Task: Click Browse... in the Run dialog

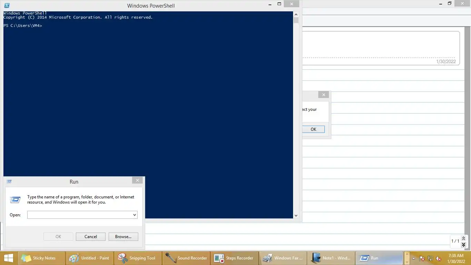Action: [123, 236]
